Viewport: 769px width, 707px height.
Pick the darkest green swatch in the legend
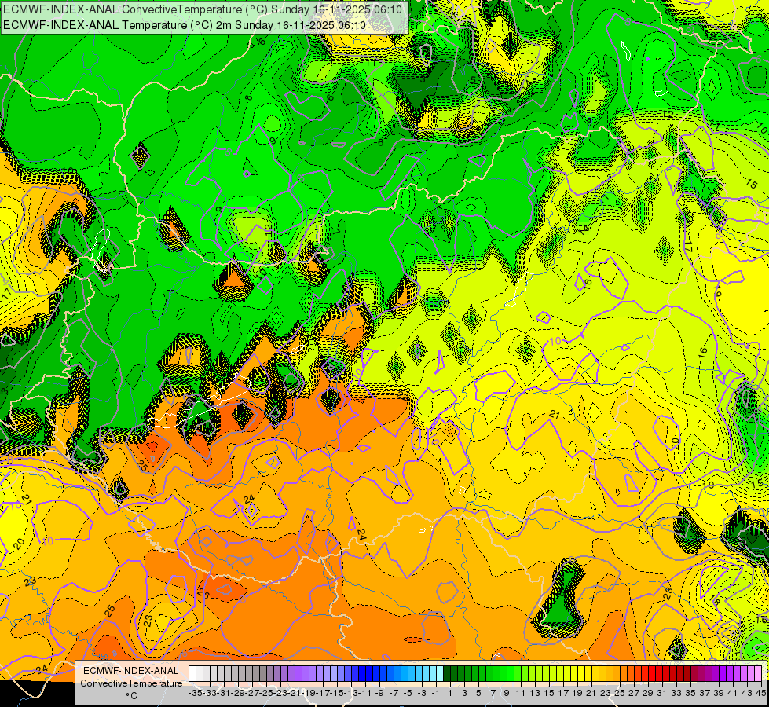(447, 674)
